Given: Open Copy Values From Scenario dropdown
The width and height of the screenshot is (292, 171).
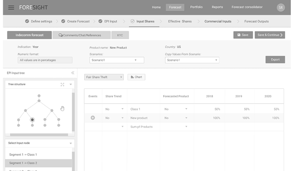Looking at the screenshot, I should (x=192, y=60).
